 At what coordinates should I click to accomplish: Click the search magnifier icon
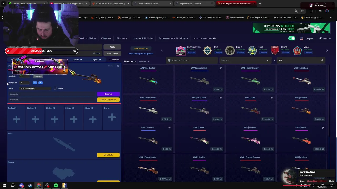[x=322, y=60]
